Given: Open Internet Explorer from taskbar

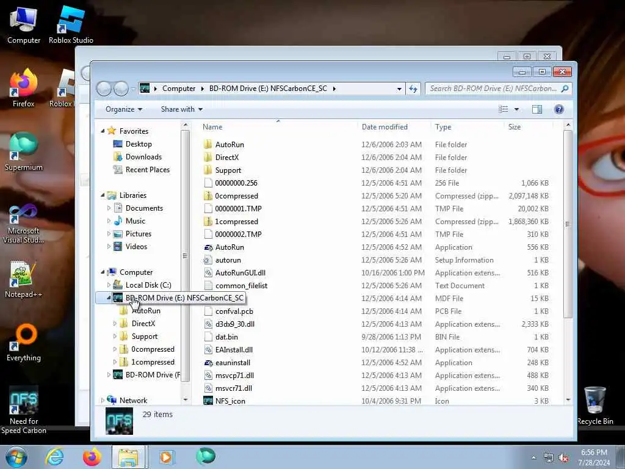Looking at the screenshot, I should [54, 457].
